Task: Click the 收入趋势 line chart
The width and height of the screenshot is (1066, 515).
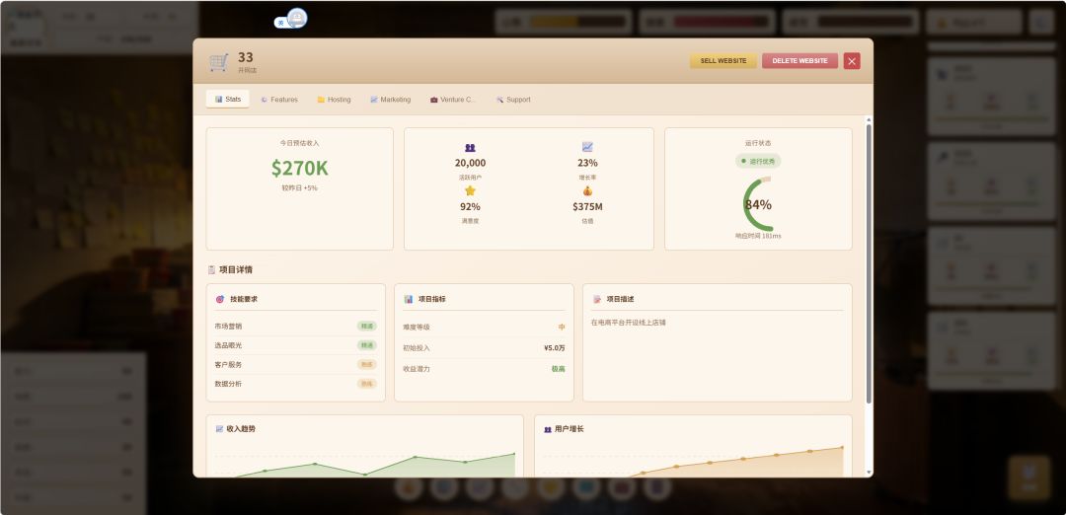Action: coord(365,462)
